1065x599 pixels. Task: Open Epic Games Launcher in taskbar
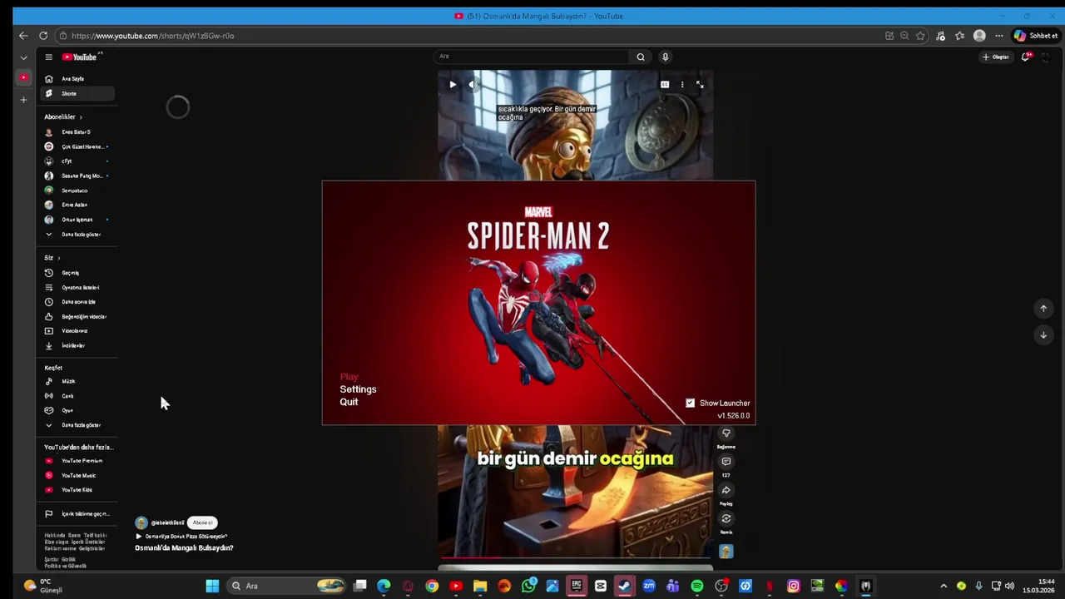(576, 586)
